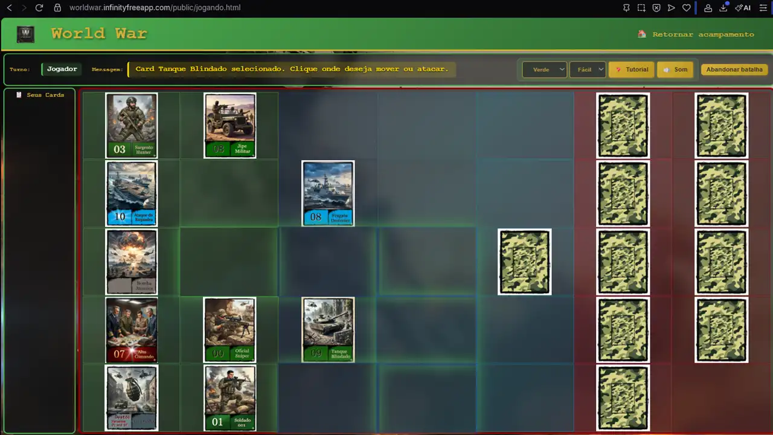Click the Ataque da Esquadra carrier card

132,193
